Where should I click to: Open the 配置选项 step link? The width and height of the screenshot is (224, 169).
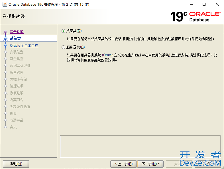pyautogui.click(x=17, y=32)
